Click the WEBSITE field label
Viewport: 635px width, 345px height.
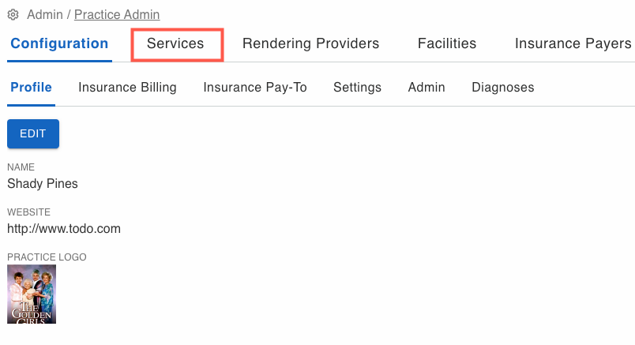[28, 212]
